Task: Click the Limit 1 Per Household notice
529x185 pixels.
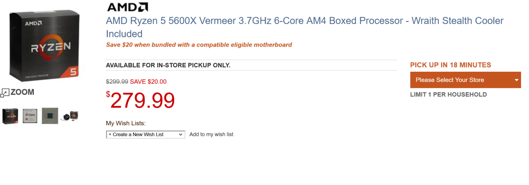Action: pyautogui.click(x=448, y=94)
